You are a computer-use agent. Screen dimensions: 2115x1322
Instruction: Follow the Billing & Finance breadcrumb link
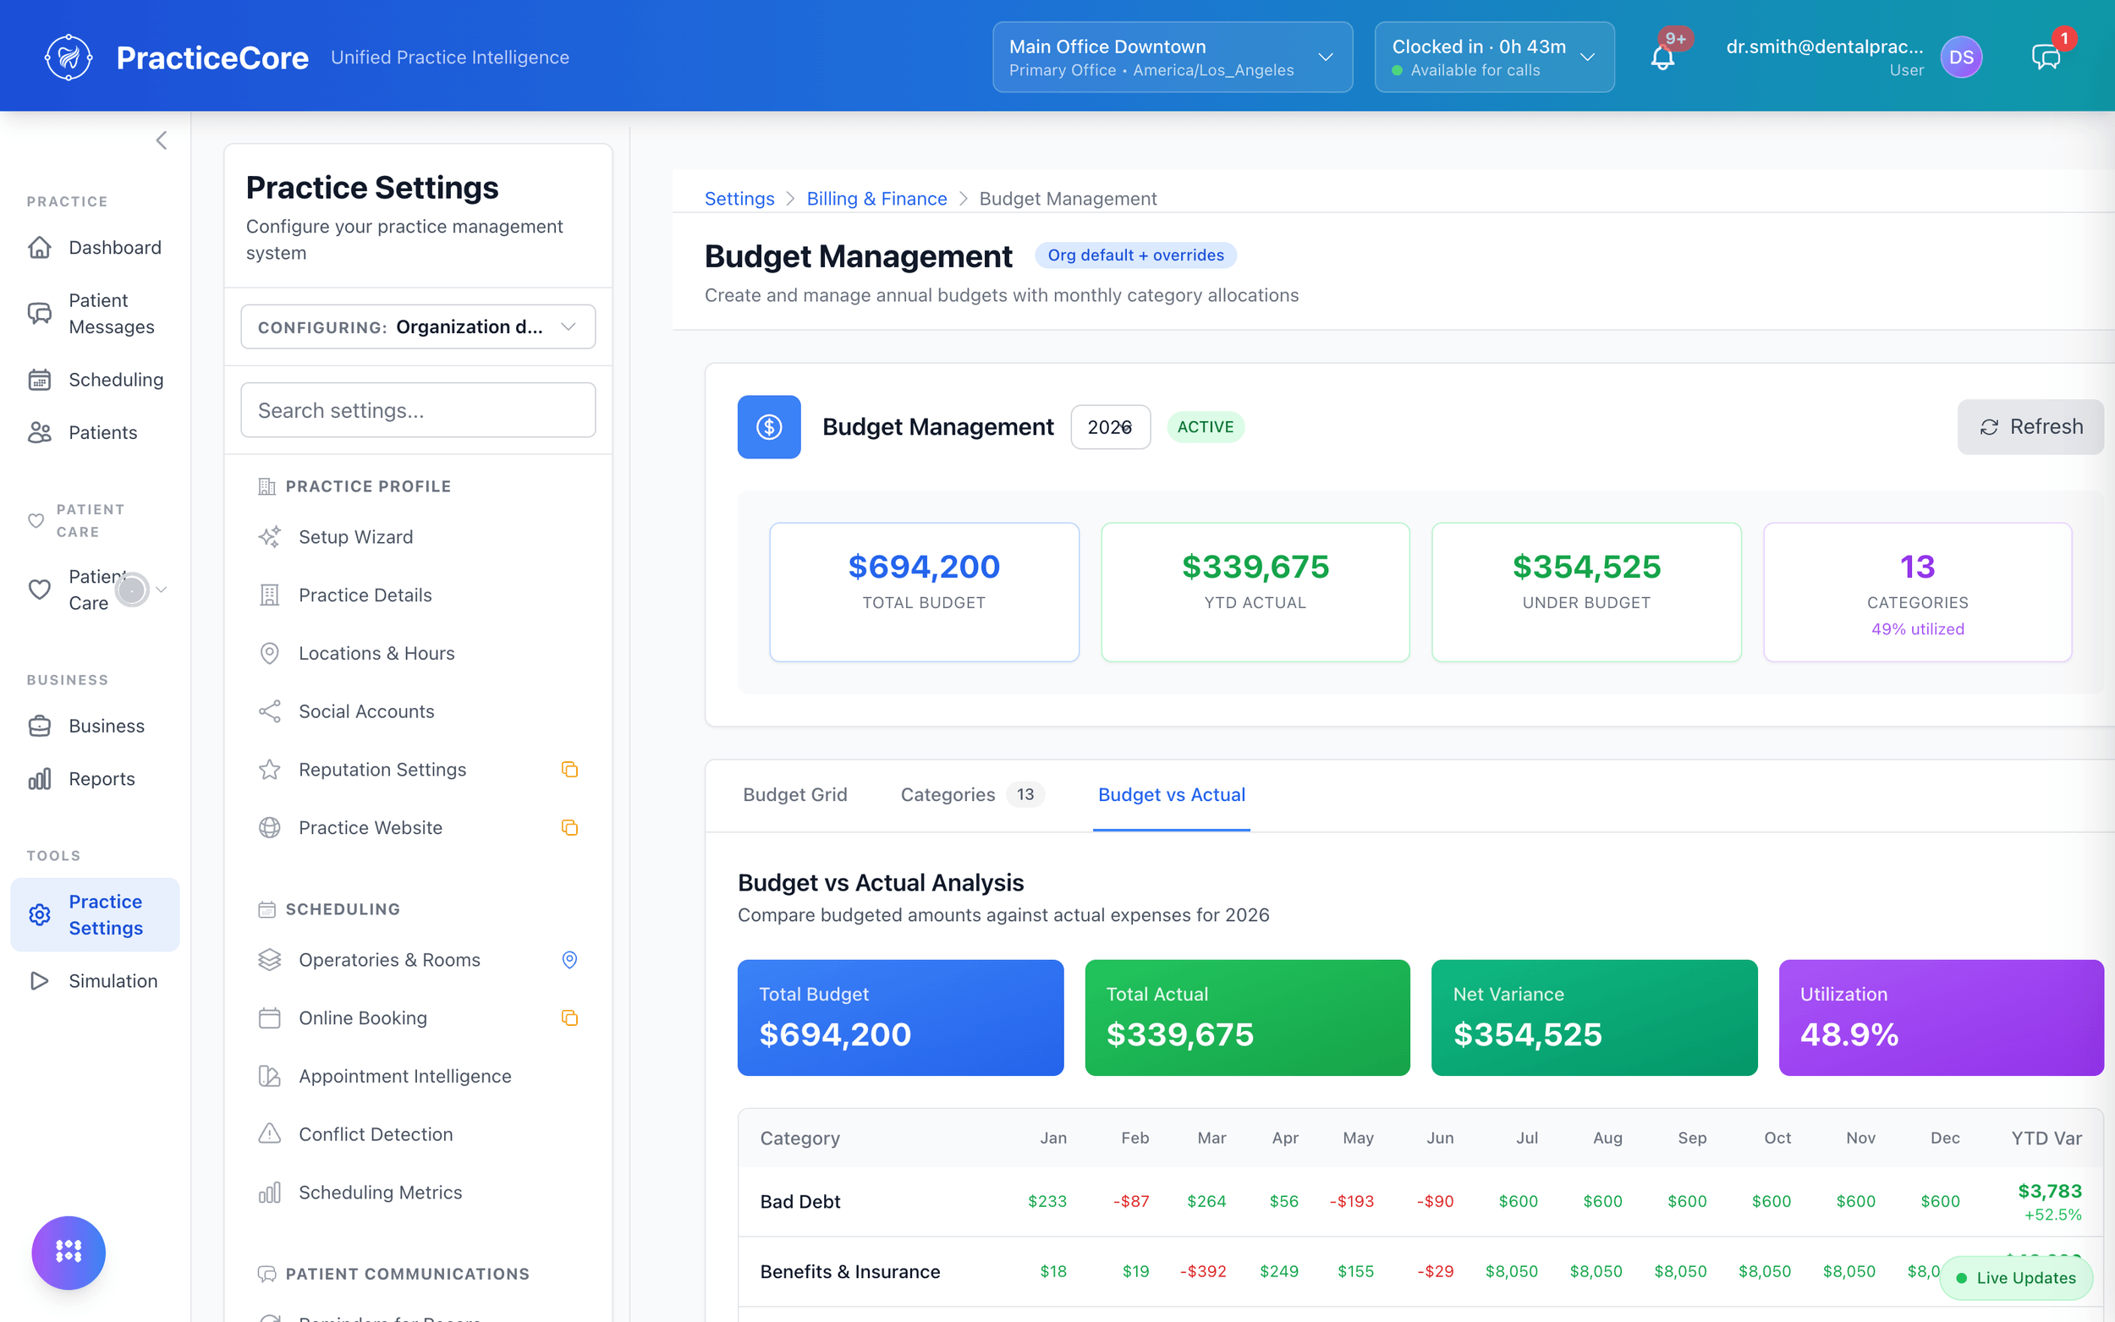tap(876, 199)
